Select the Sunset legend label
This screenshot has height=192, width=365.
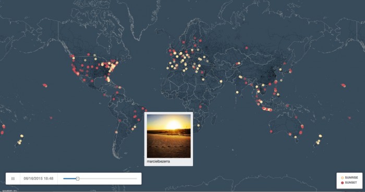[x=351, y=183]
